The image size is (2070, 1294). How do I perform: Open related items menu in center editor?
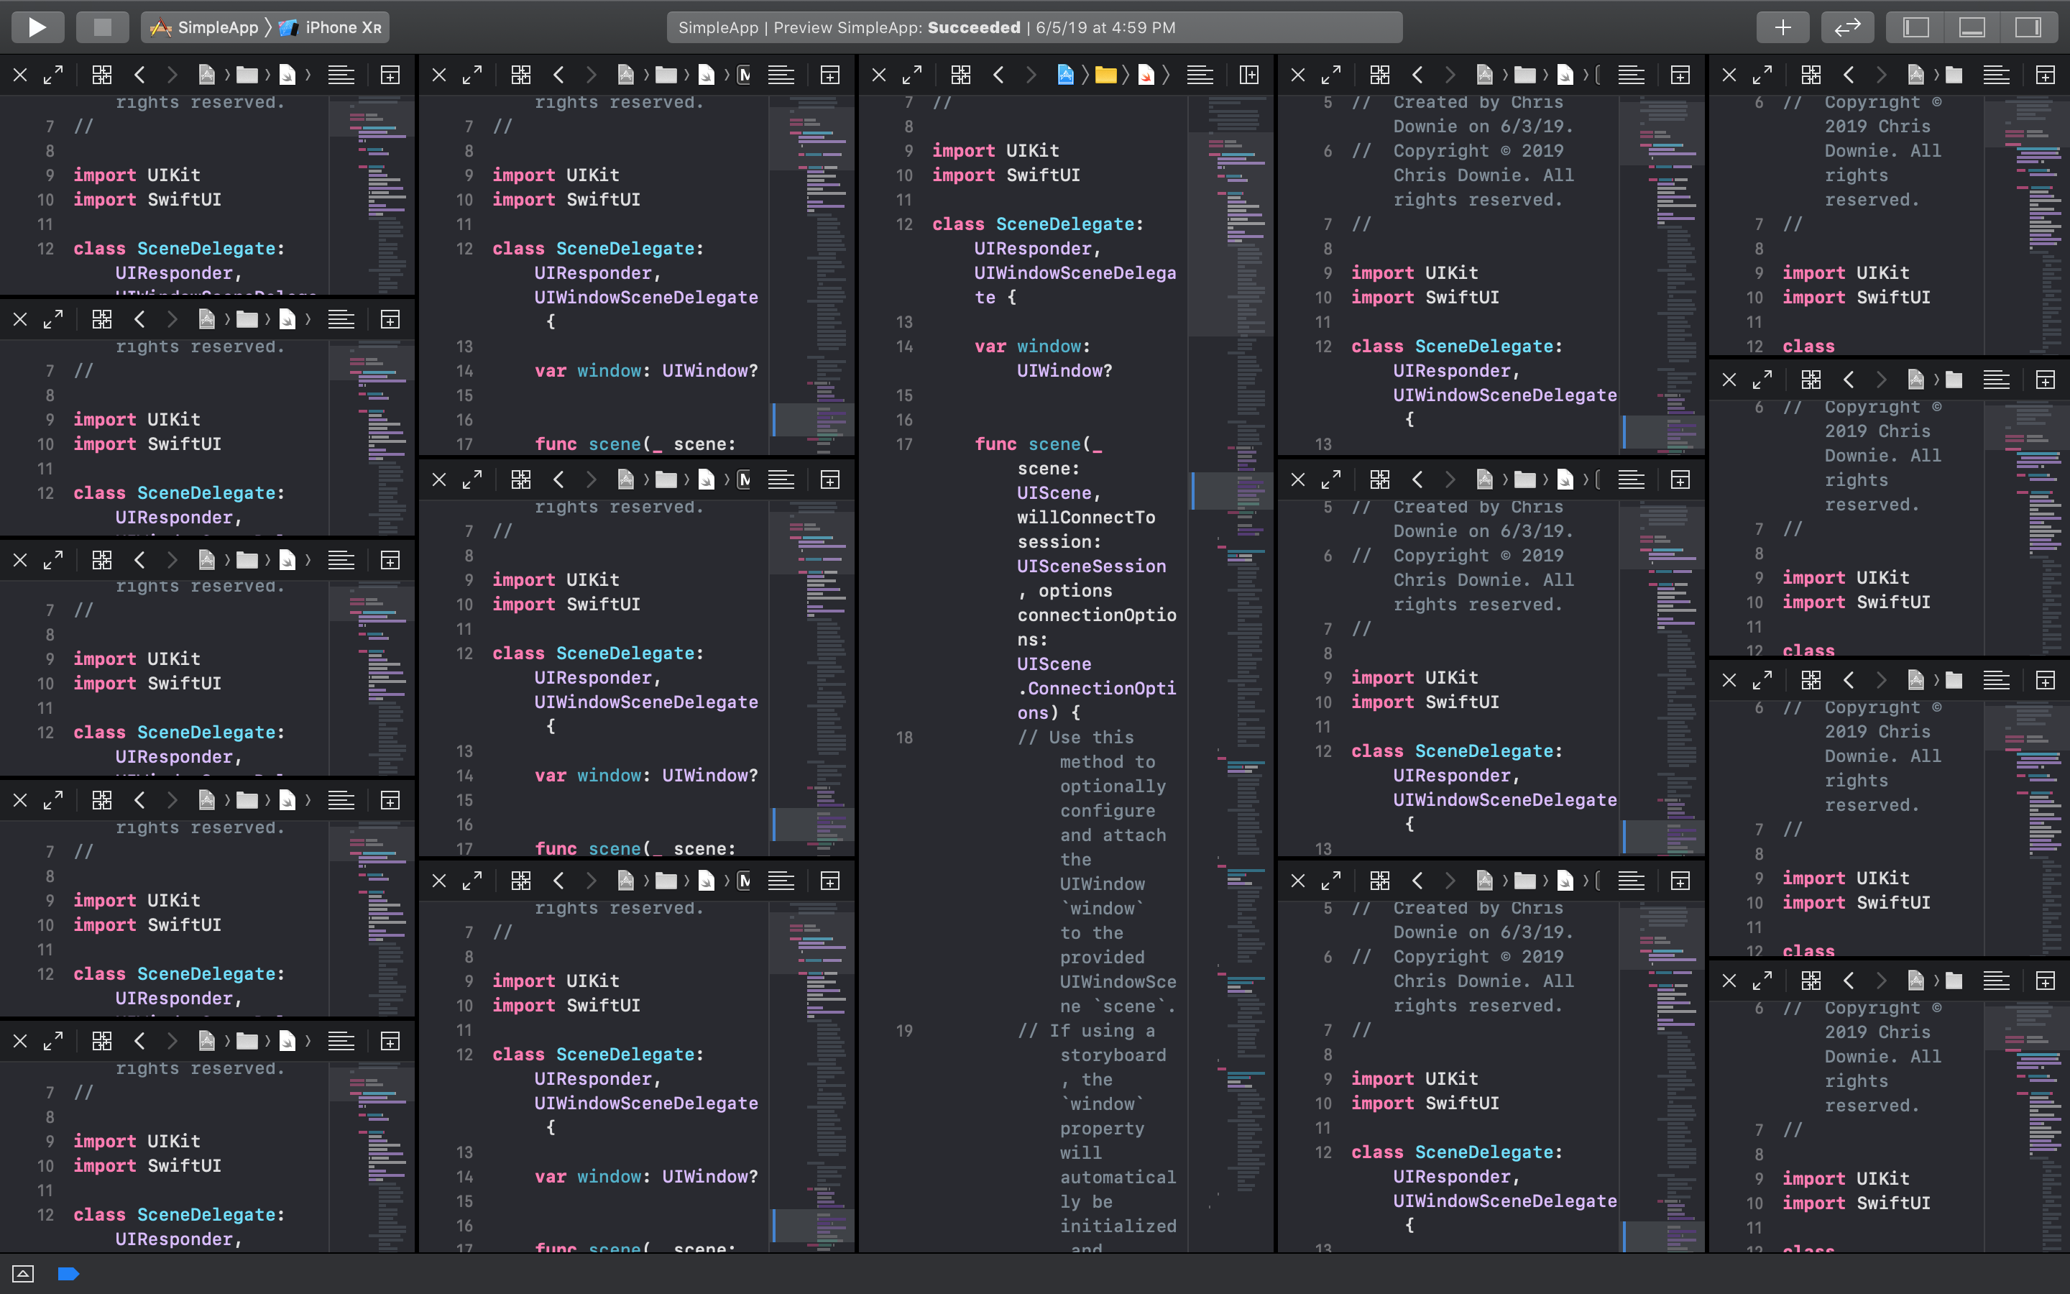click(960, 75)
